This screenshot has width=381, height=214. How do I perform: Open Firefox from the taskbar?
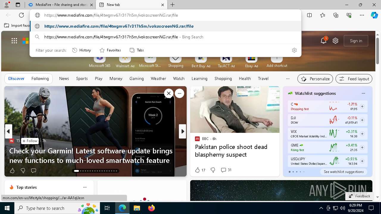[x=151, y=208]
